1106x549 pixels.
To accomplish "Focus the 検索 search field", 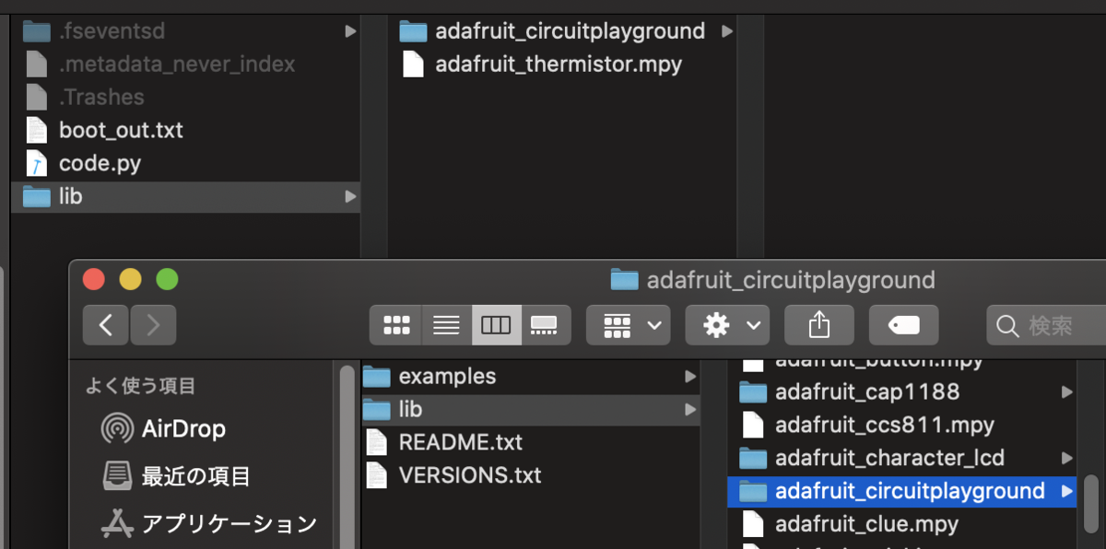I will point(1046,325).
